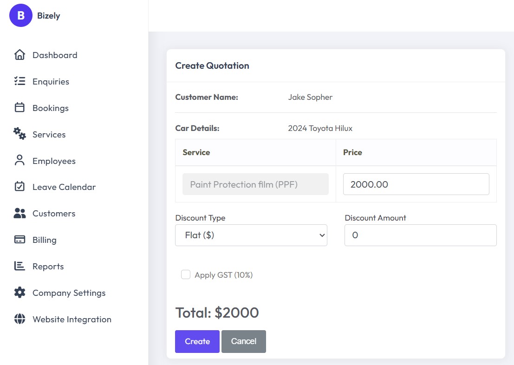Viewport: 514px width, 365px height.
Task: Click the Company Settings gear icon
Action: (x=20, y=293)
